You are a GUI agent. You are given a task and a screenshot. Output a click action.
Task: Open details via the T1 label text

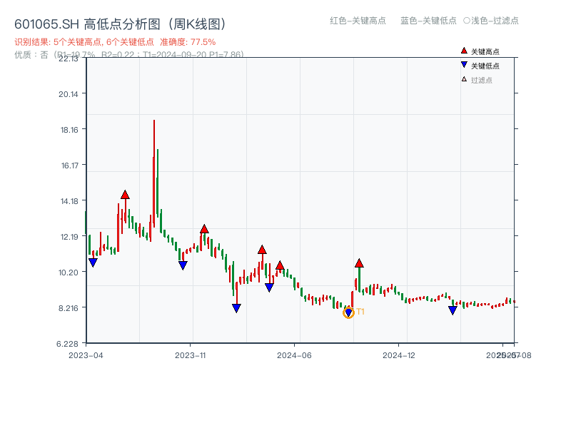[x=362, y=311]
